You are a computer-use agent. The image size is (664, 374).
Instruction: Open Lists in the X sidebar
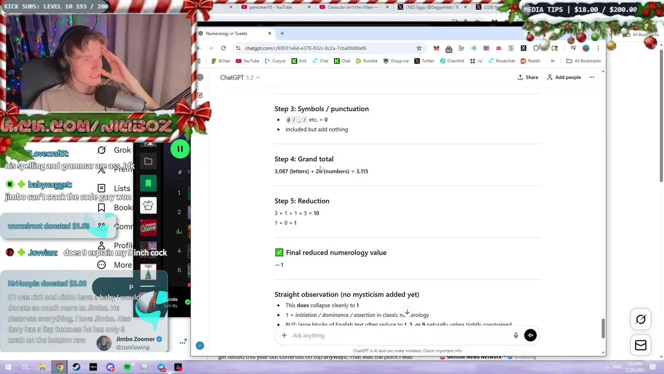point(115,189)
